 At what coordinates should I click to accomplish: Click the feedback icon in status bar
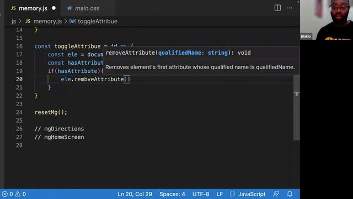(276, 194)
